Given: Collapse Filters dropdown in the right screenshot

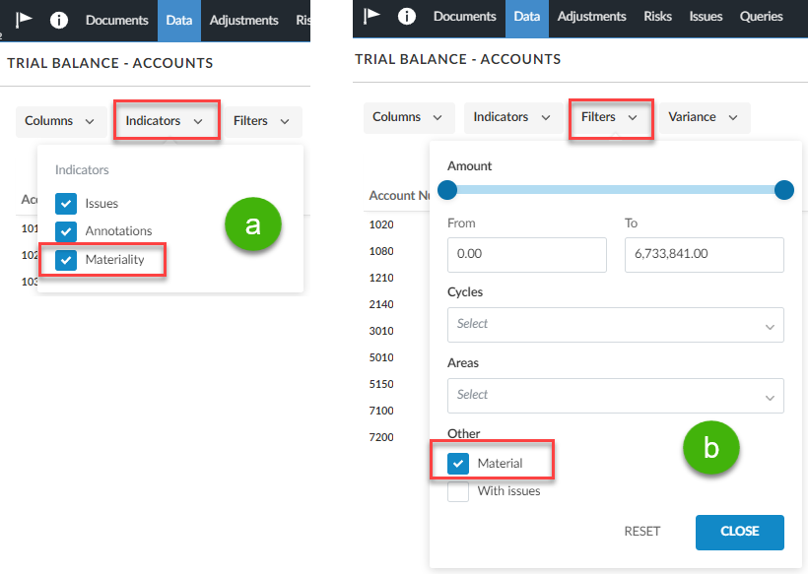Looking at the screenshot, I should pyautogui.click(x=611, y=118).
